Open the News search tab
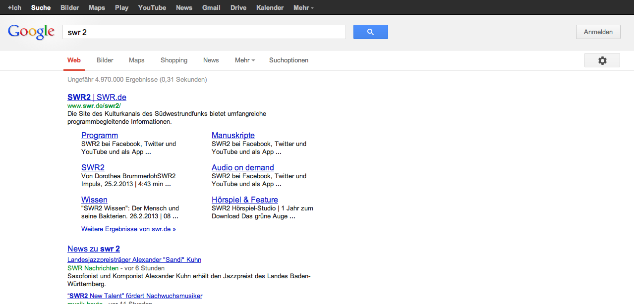Screen dimensions: 634x304 pyautogui.click(x=211, y=60)
